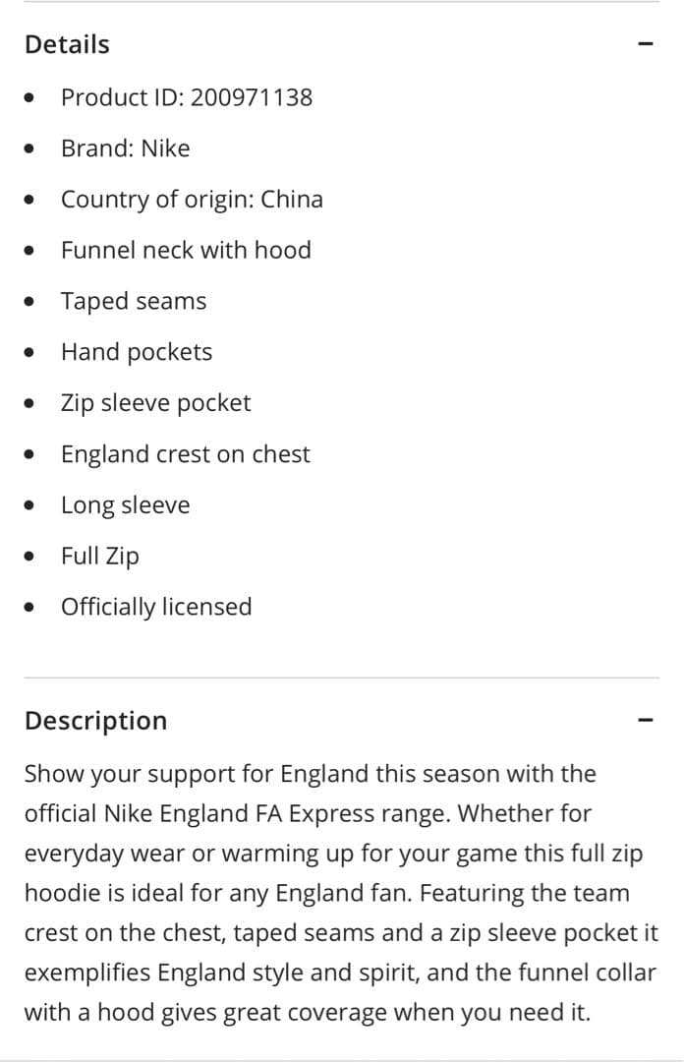The width and height of the screenshot is (684, 1062).
Task: Click the minus icon beside Details
Action: tap(645, 43)
